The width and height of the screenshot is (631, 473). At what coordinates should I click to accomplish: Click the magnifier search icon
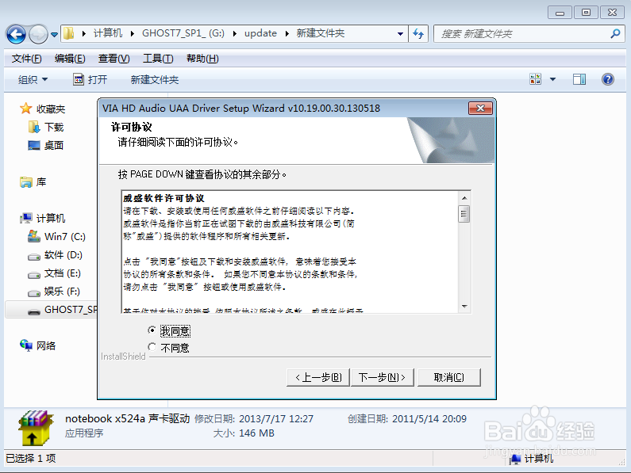615,34
